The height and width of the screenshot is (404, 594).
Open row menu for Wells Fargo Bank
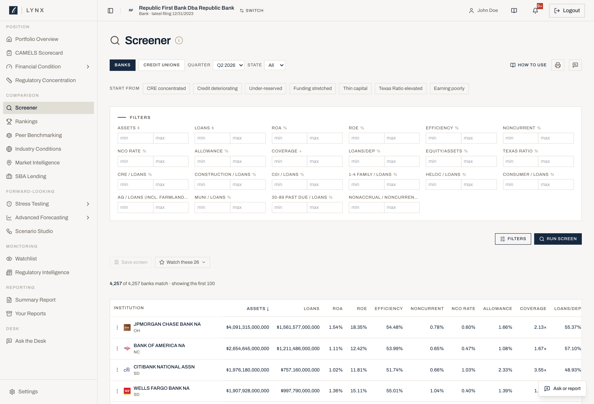pyautogui.click(x=117, y=391)
